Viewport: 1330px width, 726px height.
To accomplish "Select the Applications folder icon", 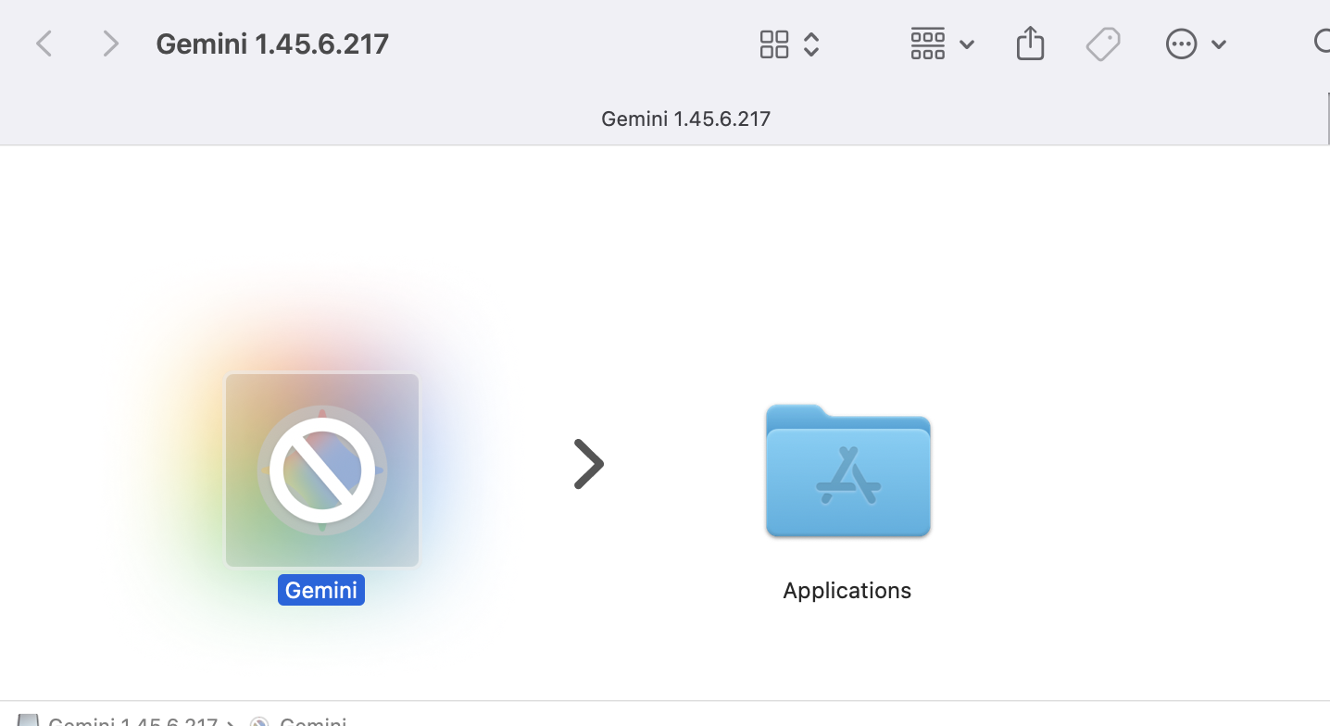I will 847,469.
